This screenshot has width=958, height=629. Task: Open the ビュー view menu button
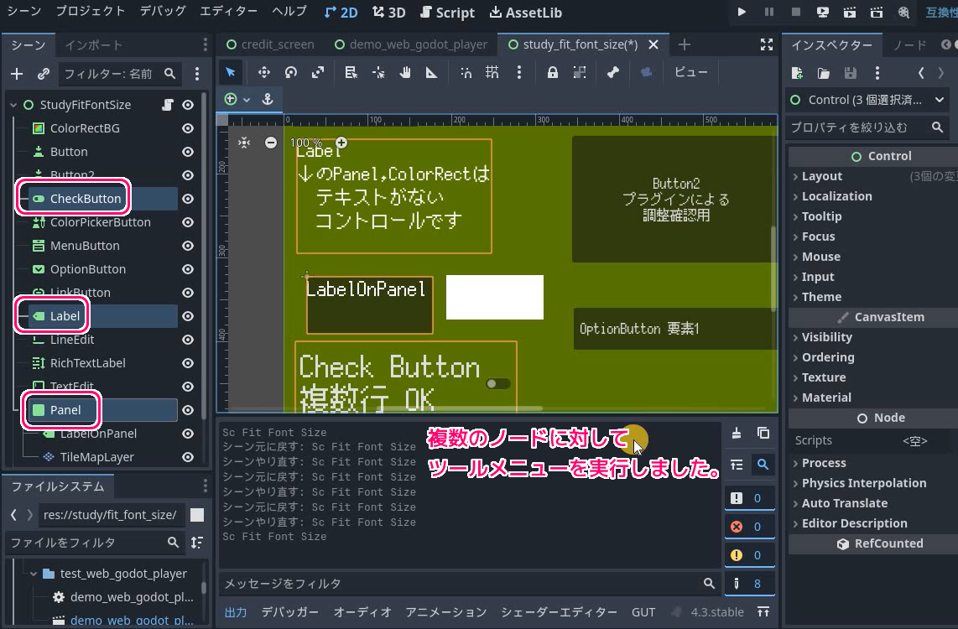[691, 72]
